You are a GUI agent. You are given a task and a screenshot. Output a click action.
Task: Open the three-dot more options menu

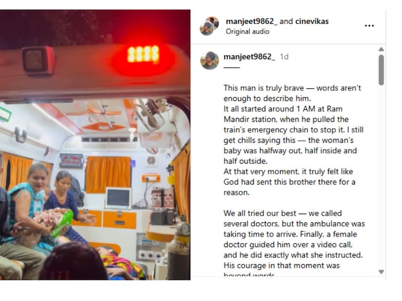pos(369,26)
